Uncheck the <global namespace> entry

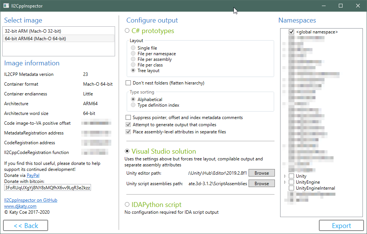tap(291, 32)
